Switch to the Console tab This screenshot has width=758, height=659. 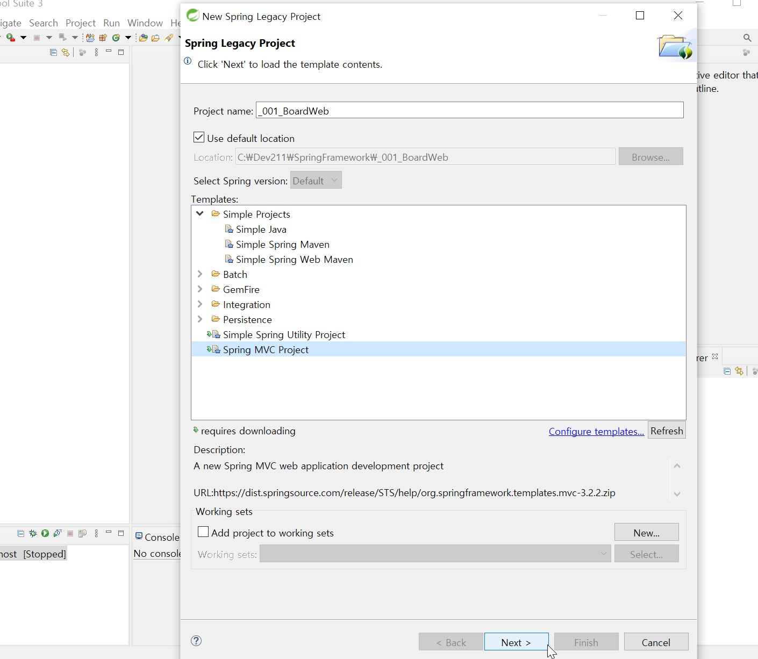157,537
